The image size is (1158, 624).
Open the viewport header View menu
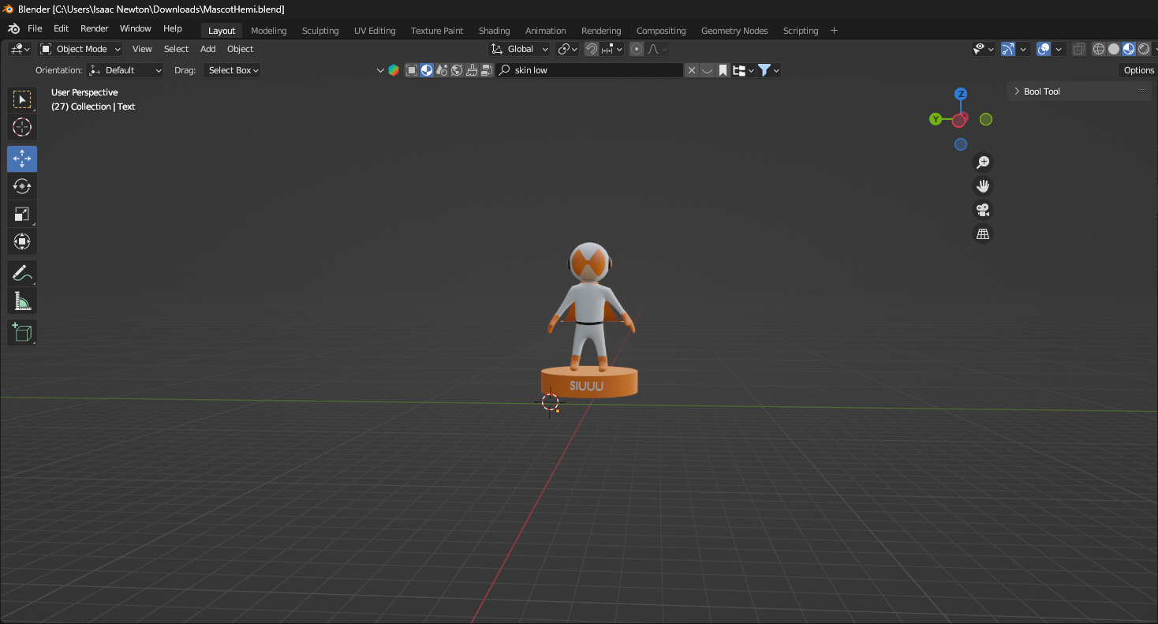(x=142, y=49)
